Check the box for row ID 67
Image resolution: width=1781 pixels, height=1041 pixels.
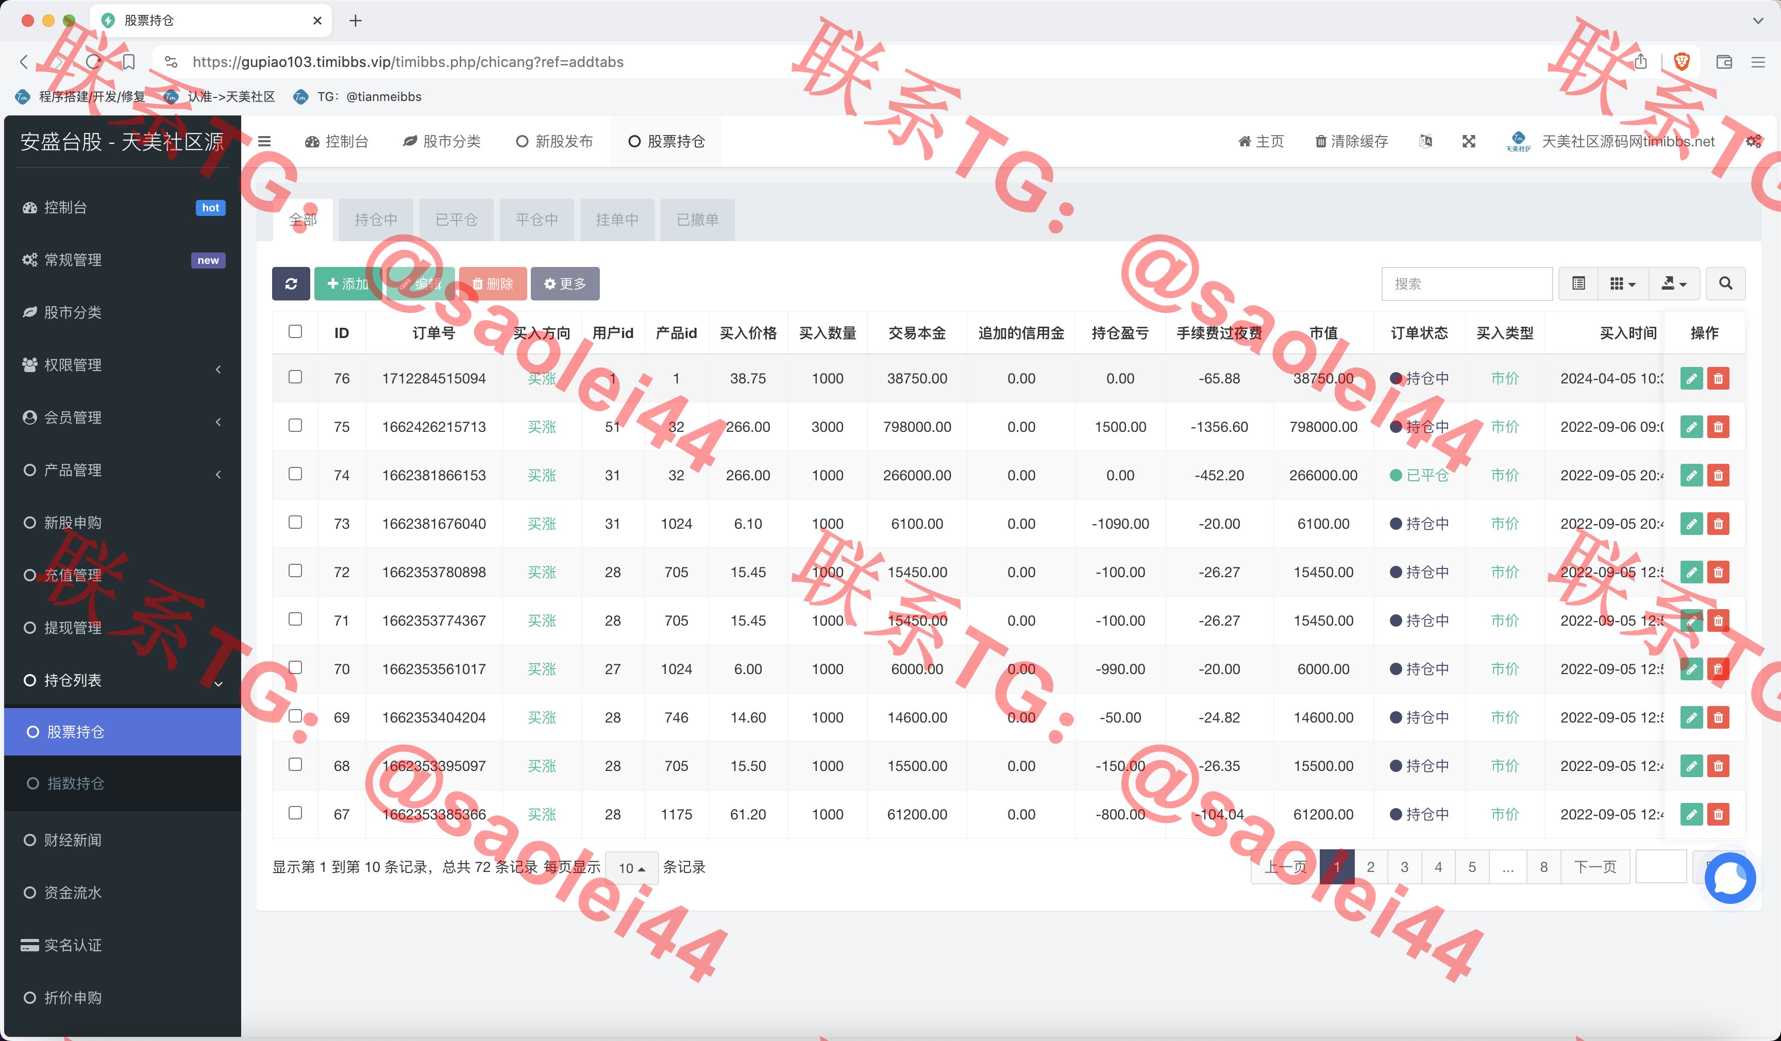point(295,813)
